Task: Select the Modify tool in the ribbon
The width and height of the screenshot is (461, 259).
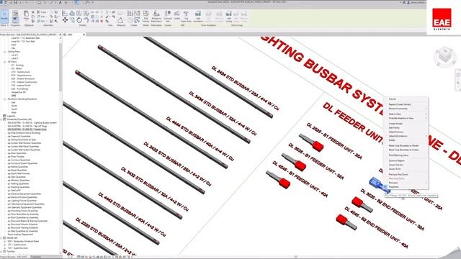Action: pyautogui.click(x=4, y=17)
